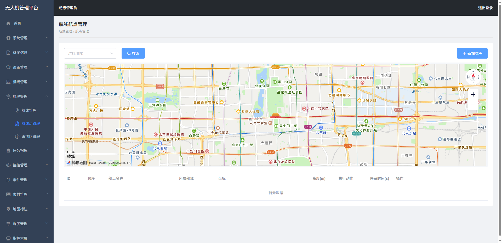The width and height of the screenshot is (502, 243).
Task: Expand the 任务指挥 submenu
Action: point(27,150)
